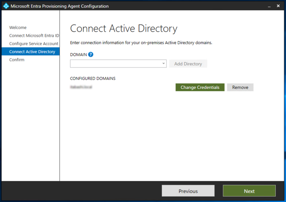Select the Configure Service Account step
The width and height of the screenshot is (286, 202).
click(34, 44)
